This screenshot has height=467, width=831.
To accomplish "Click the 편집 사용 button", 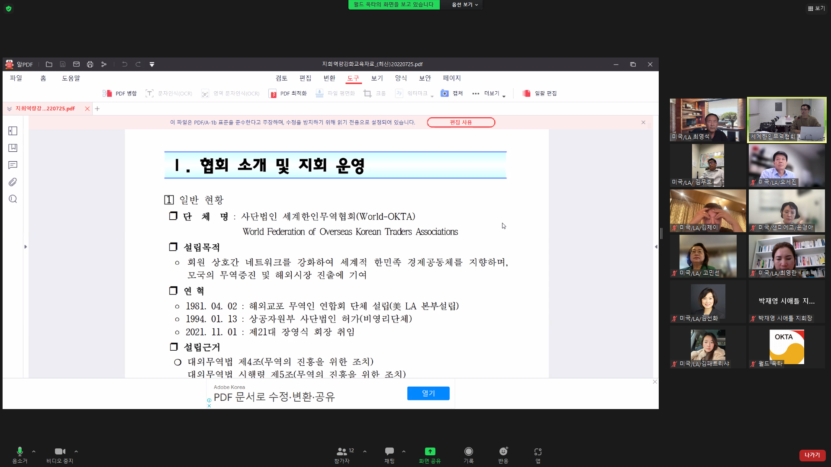I will tap(461, 122).
